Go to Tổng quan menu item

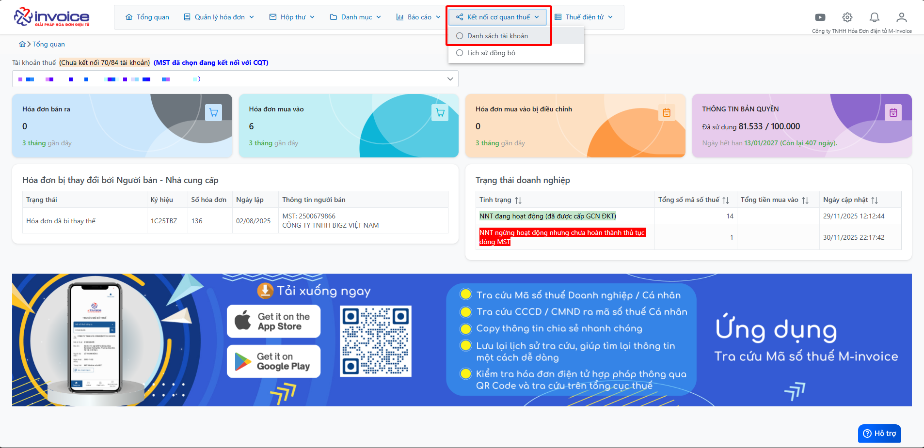[147, 17]
